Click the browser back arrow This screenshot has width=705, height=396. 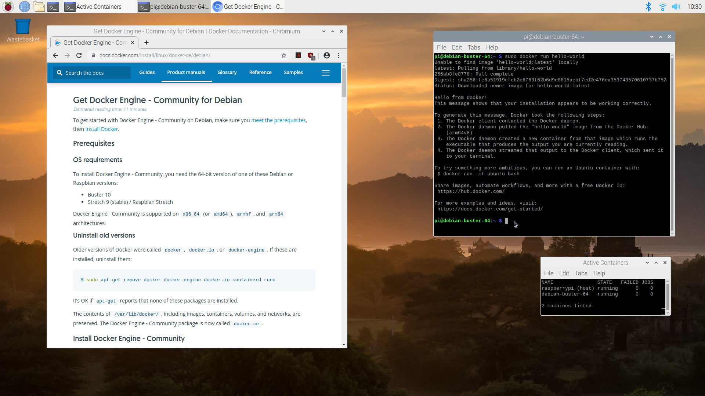pyautogui.click(x=55, y=55)
